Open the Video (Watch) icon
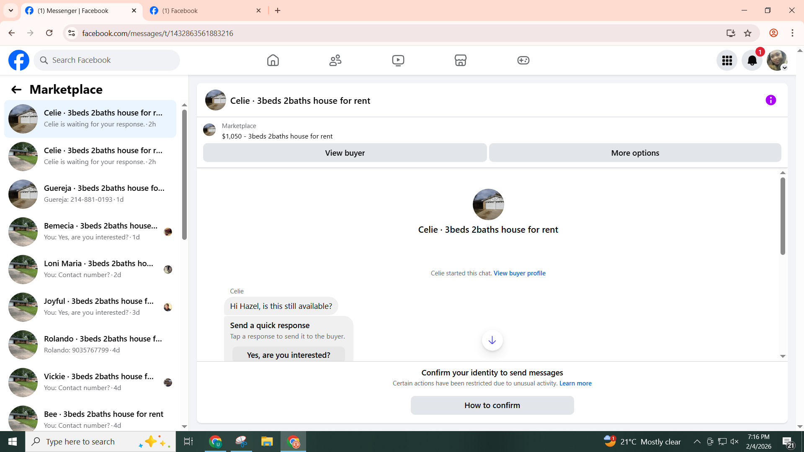This screenshot has height=452, width=804. [398, 60]
